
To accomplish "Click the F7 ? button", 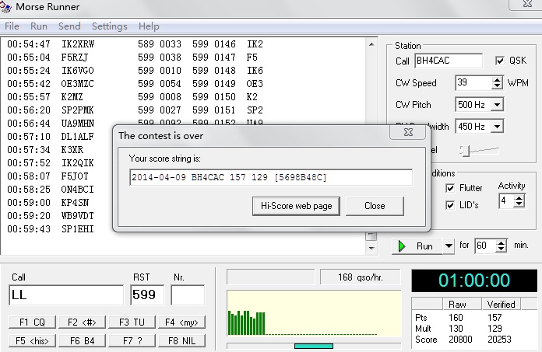I will pos(132,341).
